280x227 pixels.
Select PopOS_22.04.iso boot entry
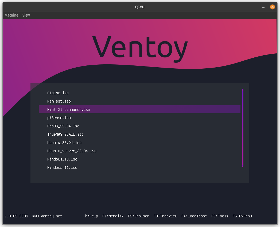pos(139,126)
